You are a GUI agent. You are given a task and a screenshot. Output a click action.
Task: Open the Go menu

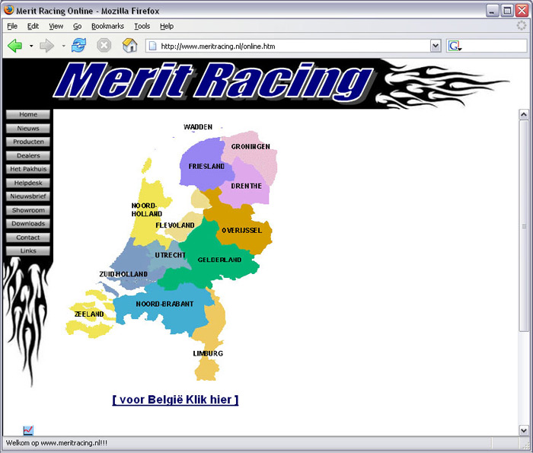[x=77, y=26]
